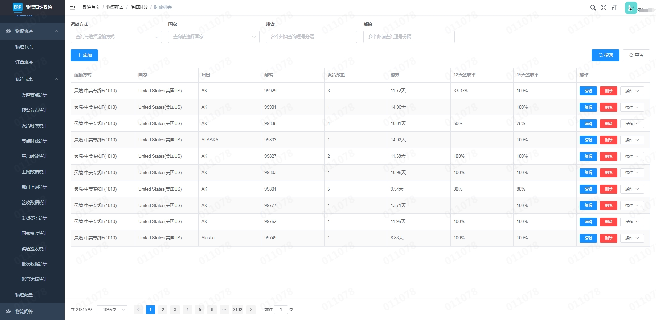Collapse the 物流轨迹 sidebar section
Screen dimensions: 656x320
coord(56,31)
